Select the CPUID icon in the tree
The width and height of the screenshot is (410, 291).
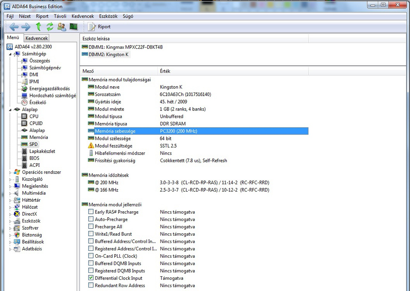click(24, 124)
